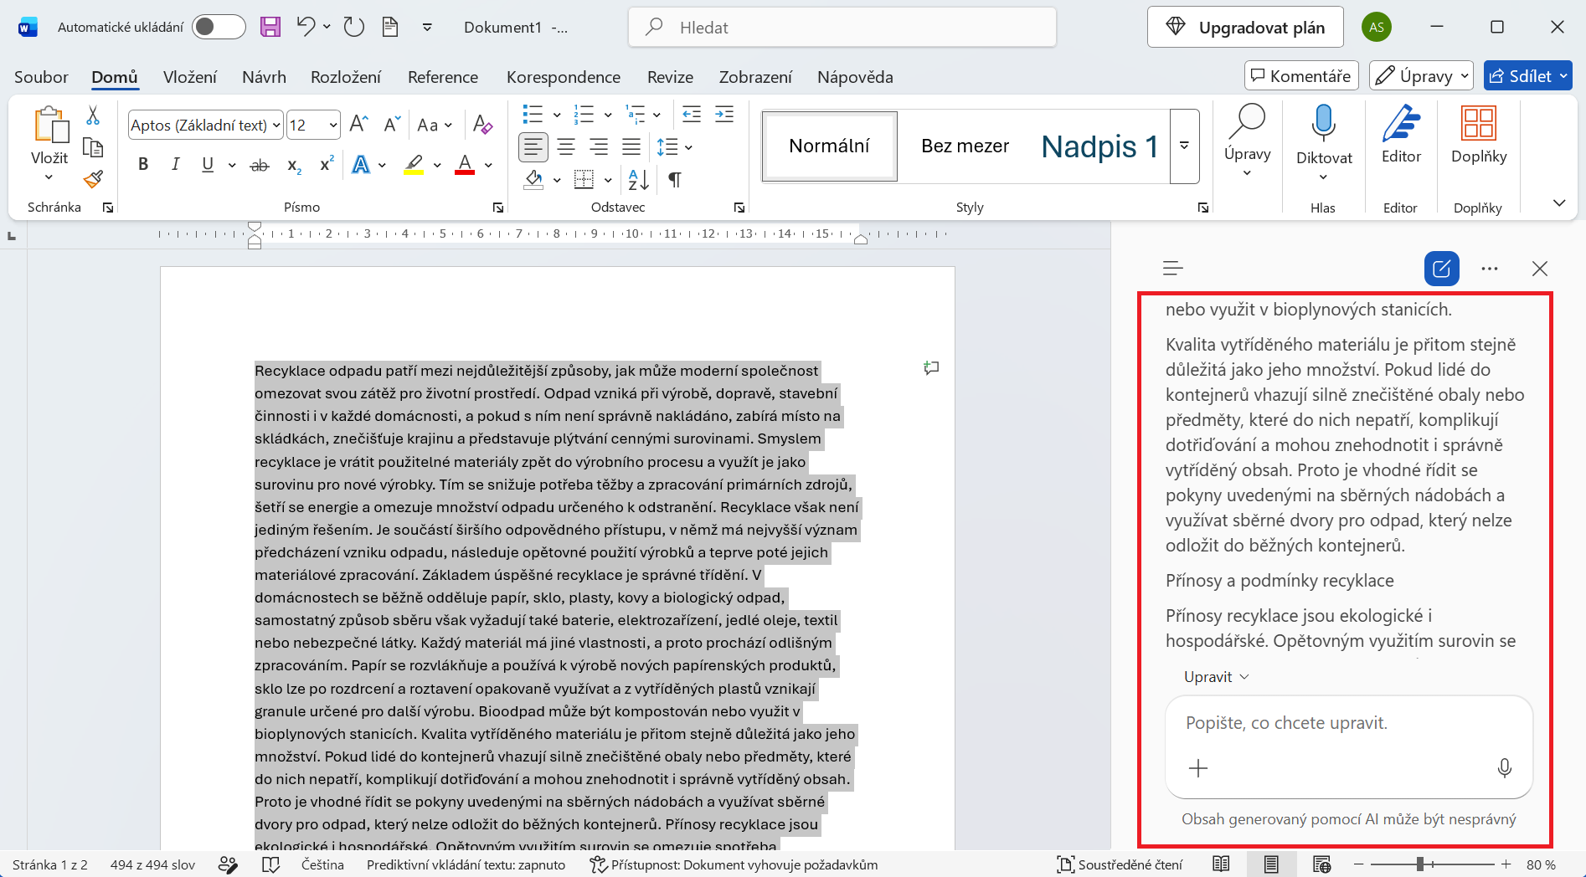The image size is (1586, 877).
Task: Click microphone icon in prompt box
Action: pos(1505,768)
